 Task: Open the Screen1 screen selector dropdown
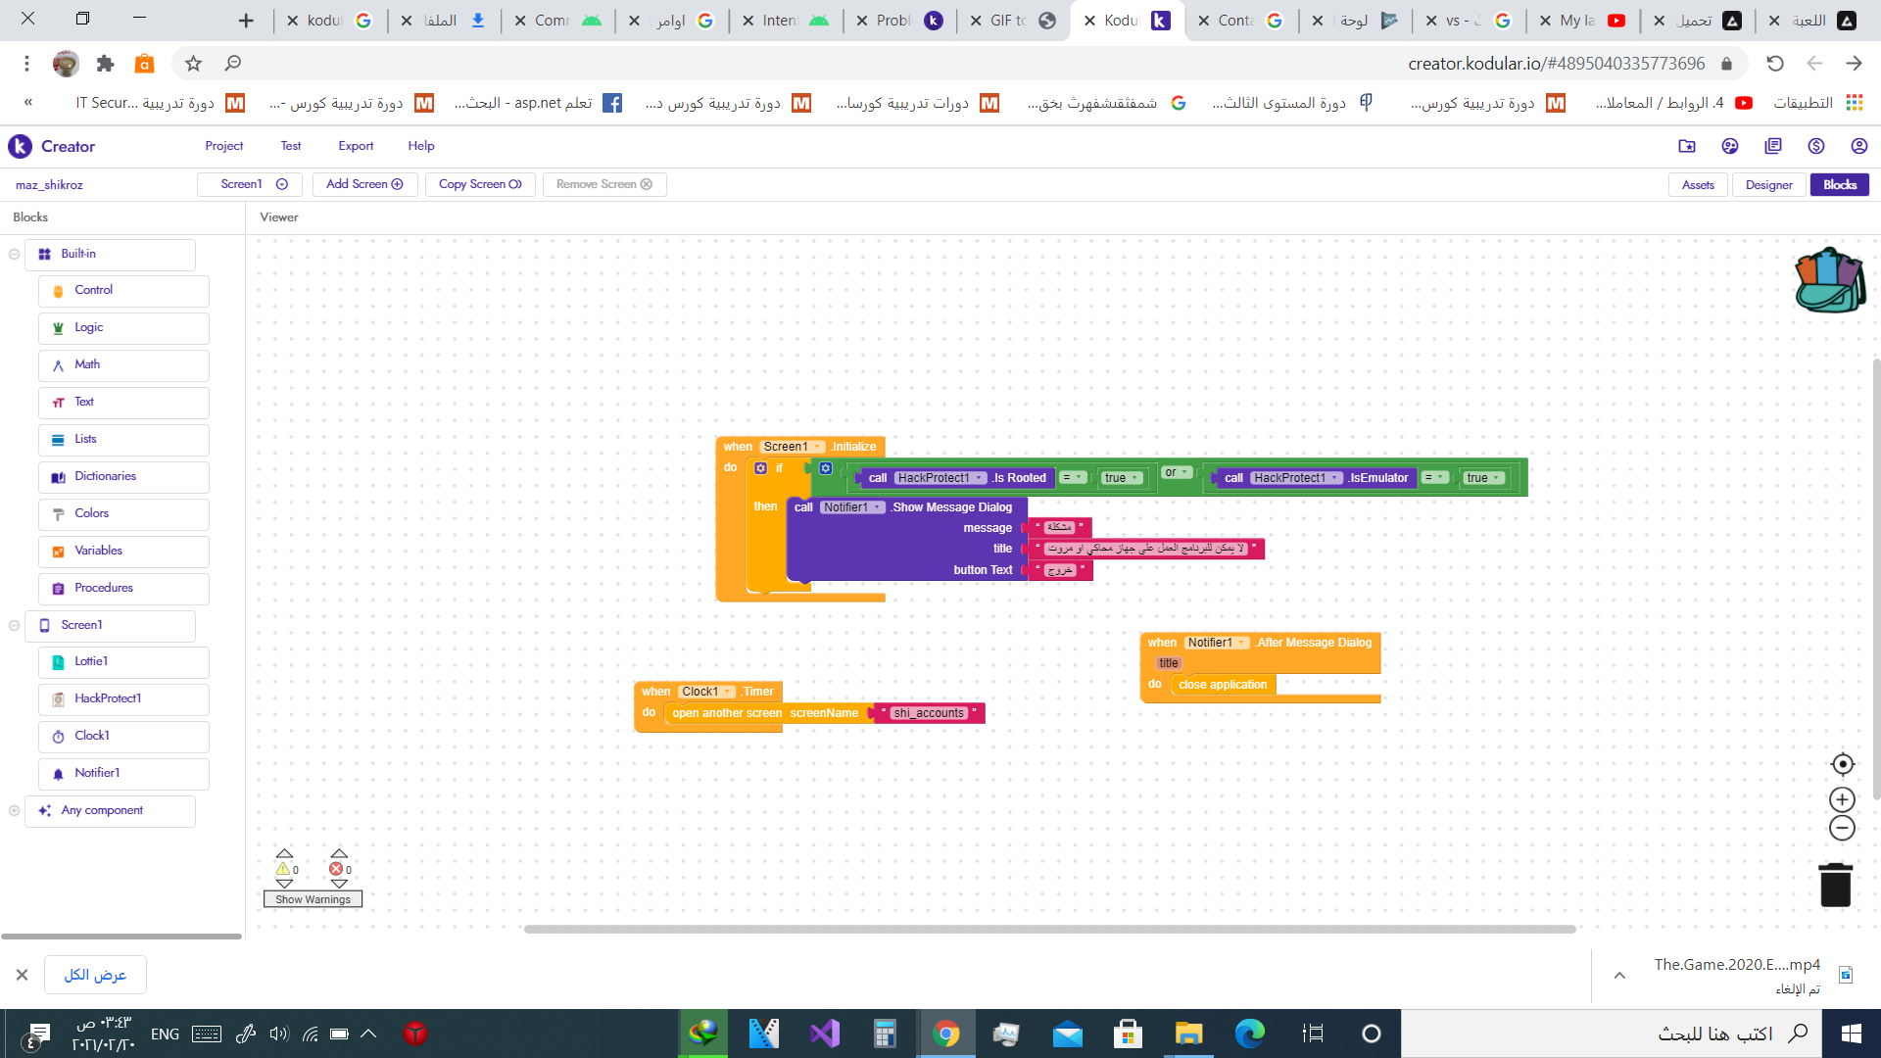pos(254,184)
